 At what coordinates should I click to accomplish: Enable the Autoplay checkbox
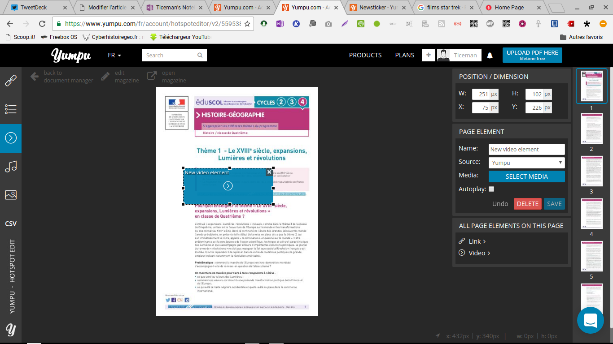(491, 189)
